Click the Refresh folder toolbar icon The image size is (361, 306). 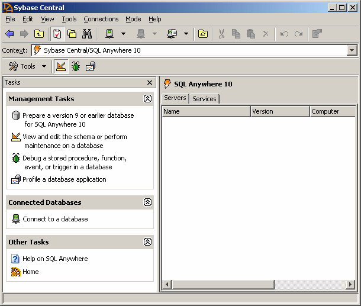point(203,34)
